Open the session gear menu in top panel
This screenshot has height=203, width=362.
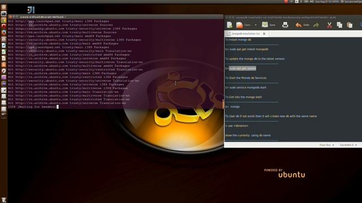point(342,1)
